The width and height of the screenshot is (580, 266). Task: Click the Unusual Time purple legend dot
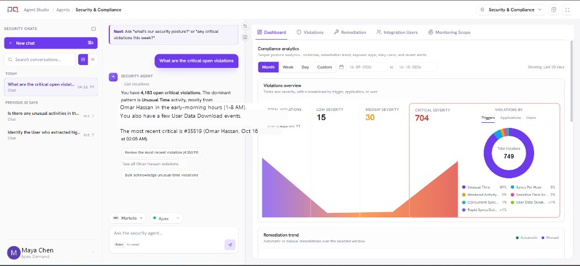coord(464,187)
